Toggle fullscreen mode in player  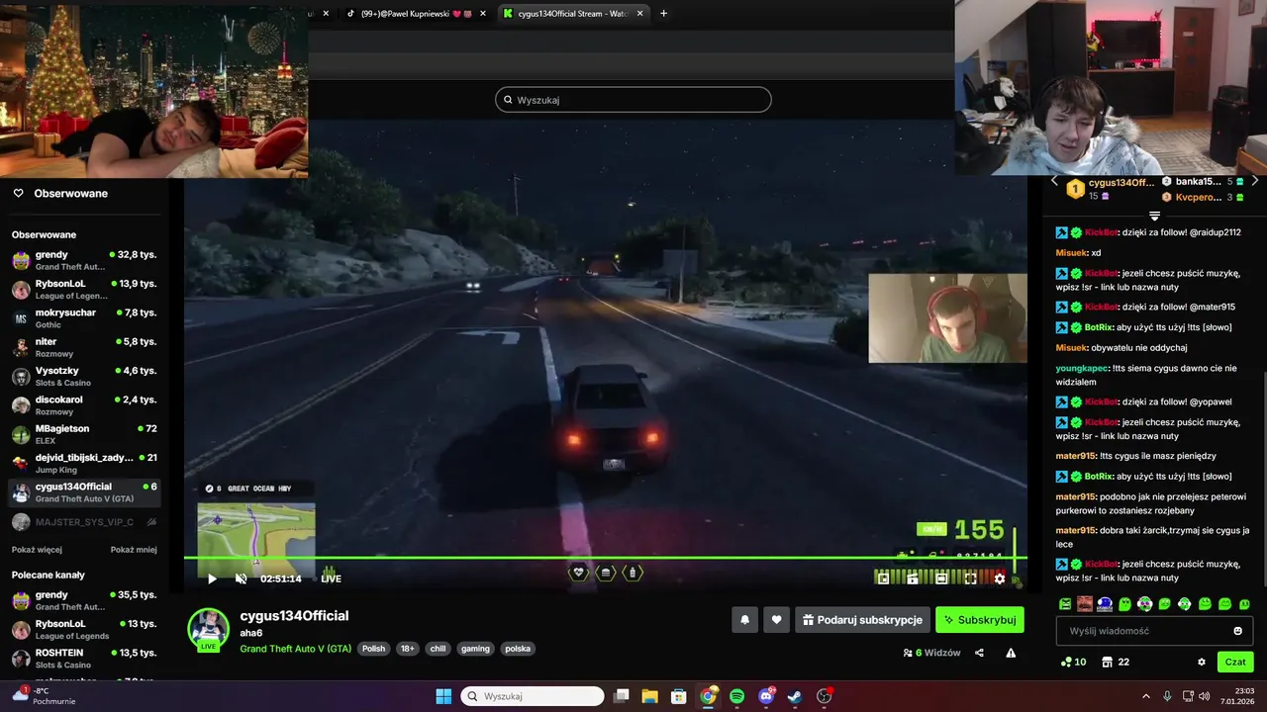pyautogui.click(x=970, y=578)
